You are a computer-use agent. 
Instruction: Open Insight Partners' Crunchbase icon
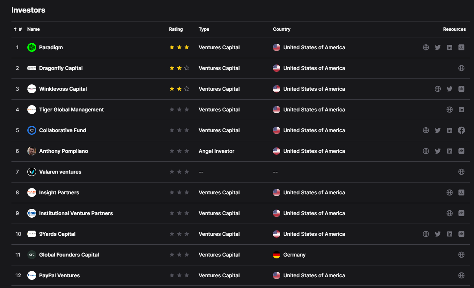pos(461,192)
